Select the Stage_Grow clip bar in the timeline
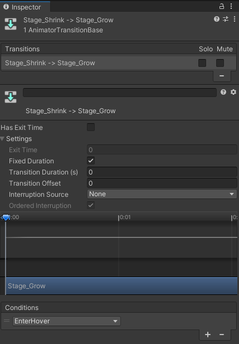Image resolution: width=239 pixels, height=344 pixels. tap(121, 286)
